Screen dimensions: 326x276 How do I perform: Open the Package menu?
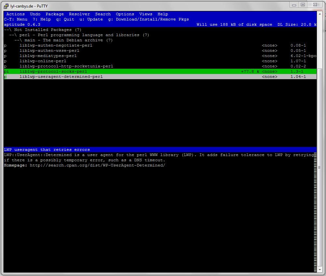[55, 14]
